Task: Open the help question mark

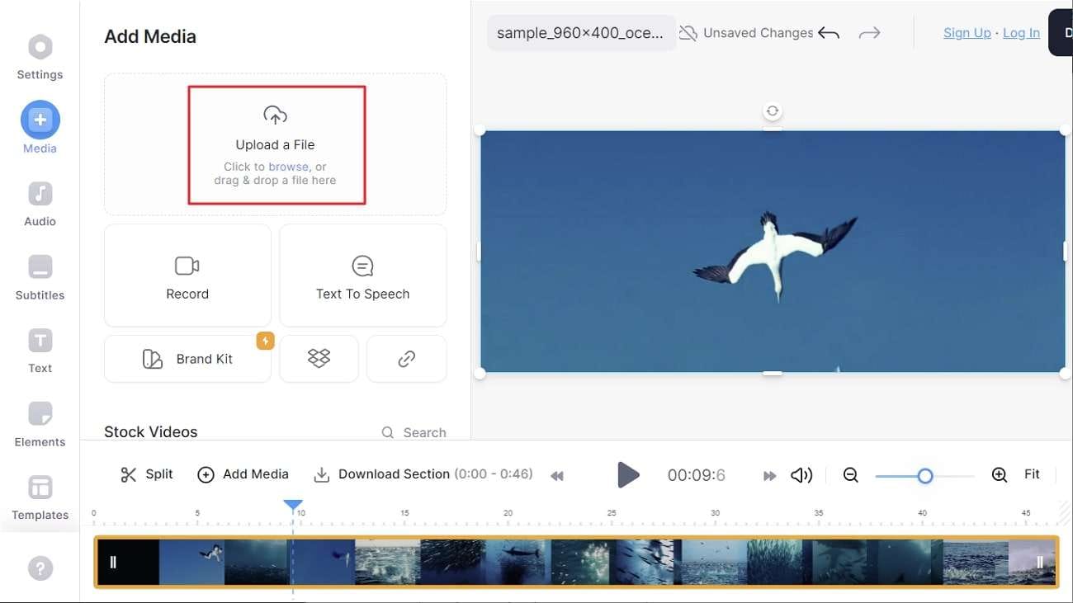Action: tap(40, 568)
